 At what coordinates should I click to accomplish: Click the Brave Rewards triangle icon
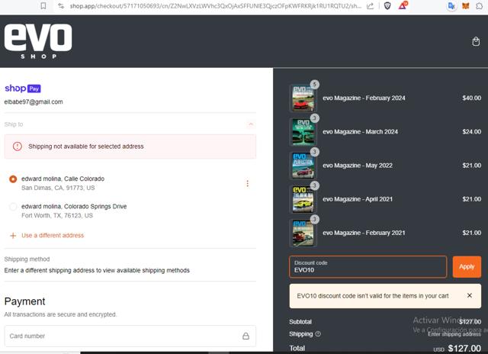403,5
